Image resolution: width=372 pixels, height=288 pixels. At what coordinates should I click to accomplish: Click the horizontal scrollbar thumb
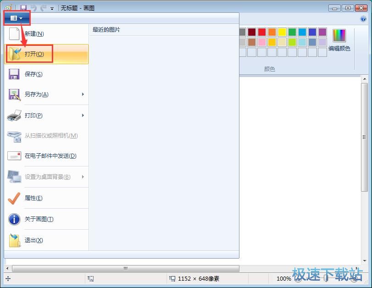[126, 268]
